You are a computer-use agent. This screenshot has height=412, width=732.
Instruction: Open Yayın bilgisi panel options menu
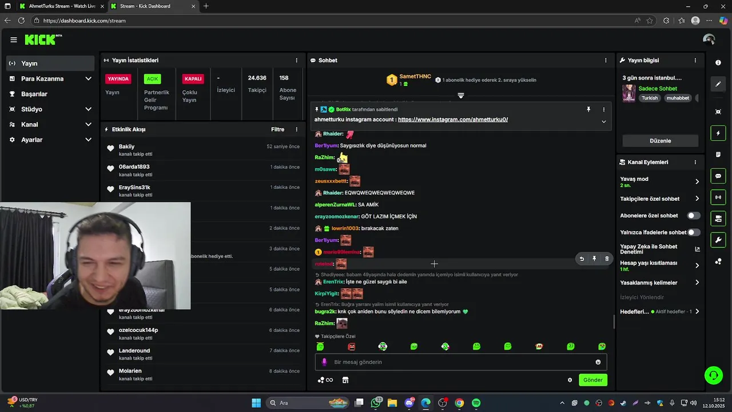(695, 60)
